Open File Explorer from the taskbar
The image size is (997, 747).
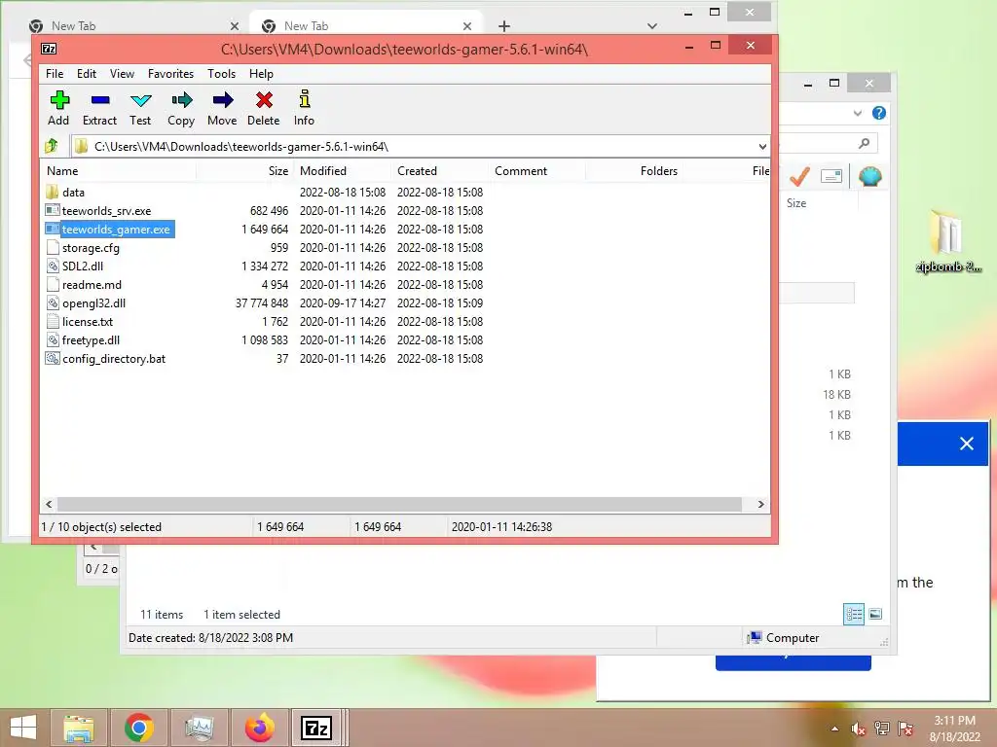click(78, 728)
